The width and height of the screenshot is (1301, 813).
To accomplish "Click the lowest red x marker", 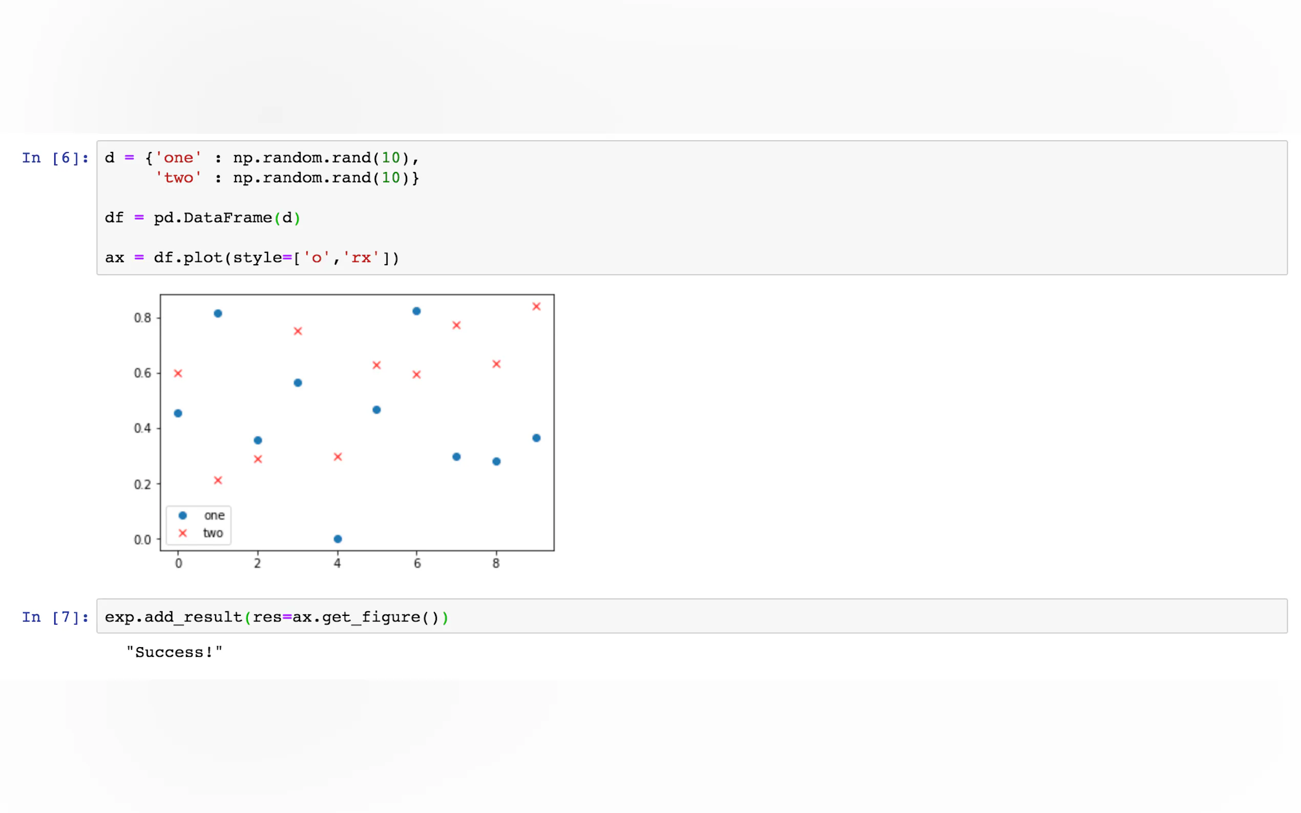I will pos(218,480).
